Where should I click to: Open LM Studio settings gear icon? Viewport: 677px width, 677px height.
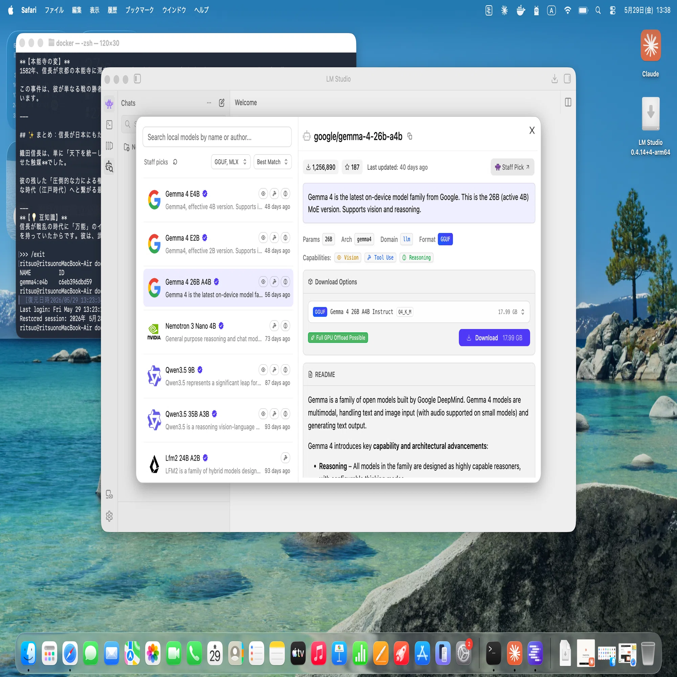tap(109, 516)
